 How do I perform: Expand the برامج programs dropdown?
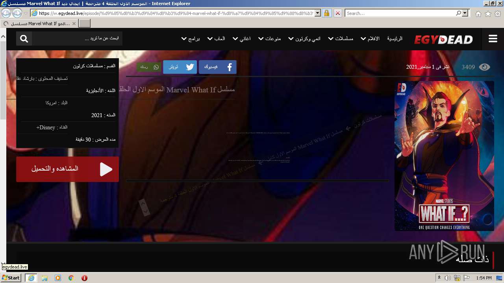tap(191, 39)
